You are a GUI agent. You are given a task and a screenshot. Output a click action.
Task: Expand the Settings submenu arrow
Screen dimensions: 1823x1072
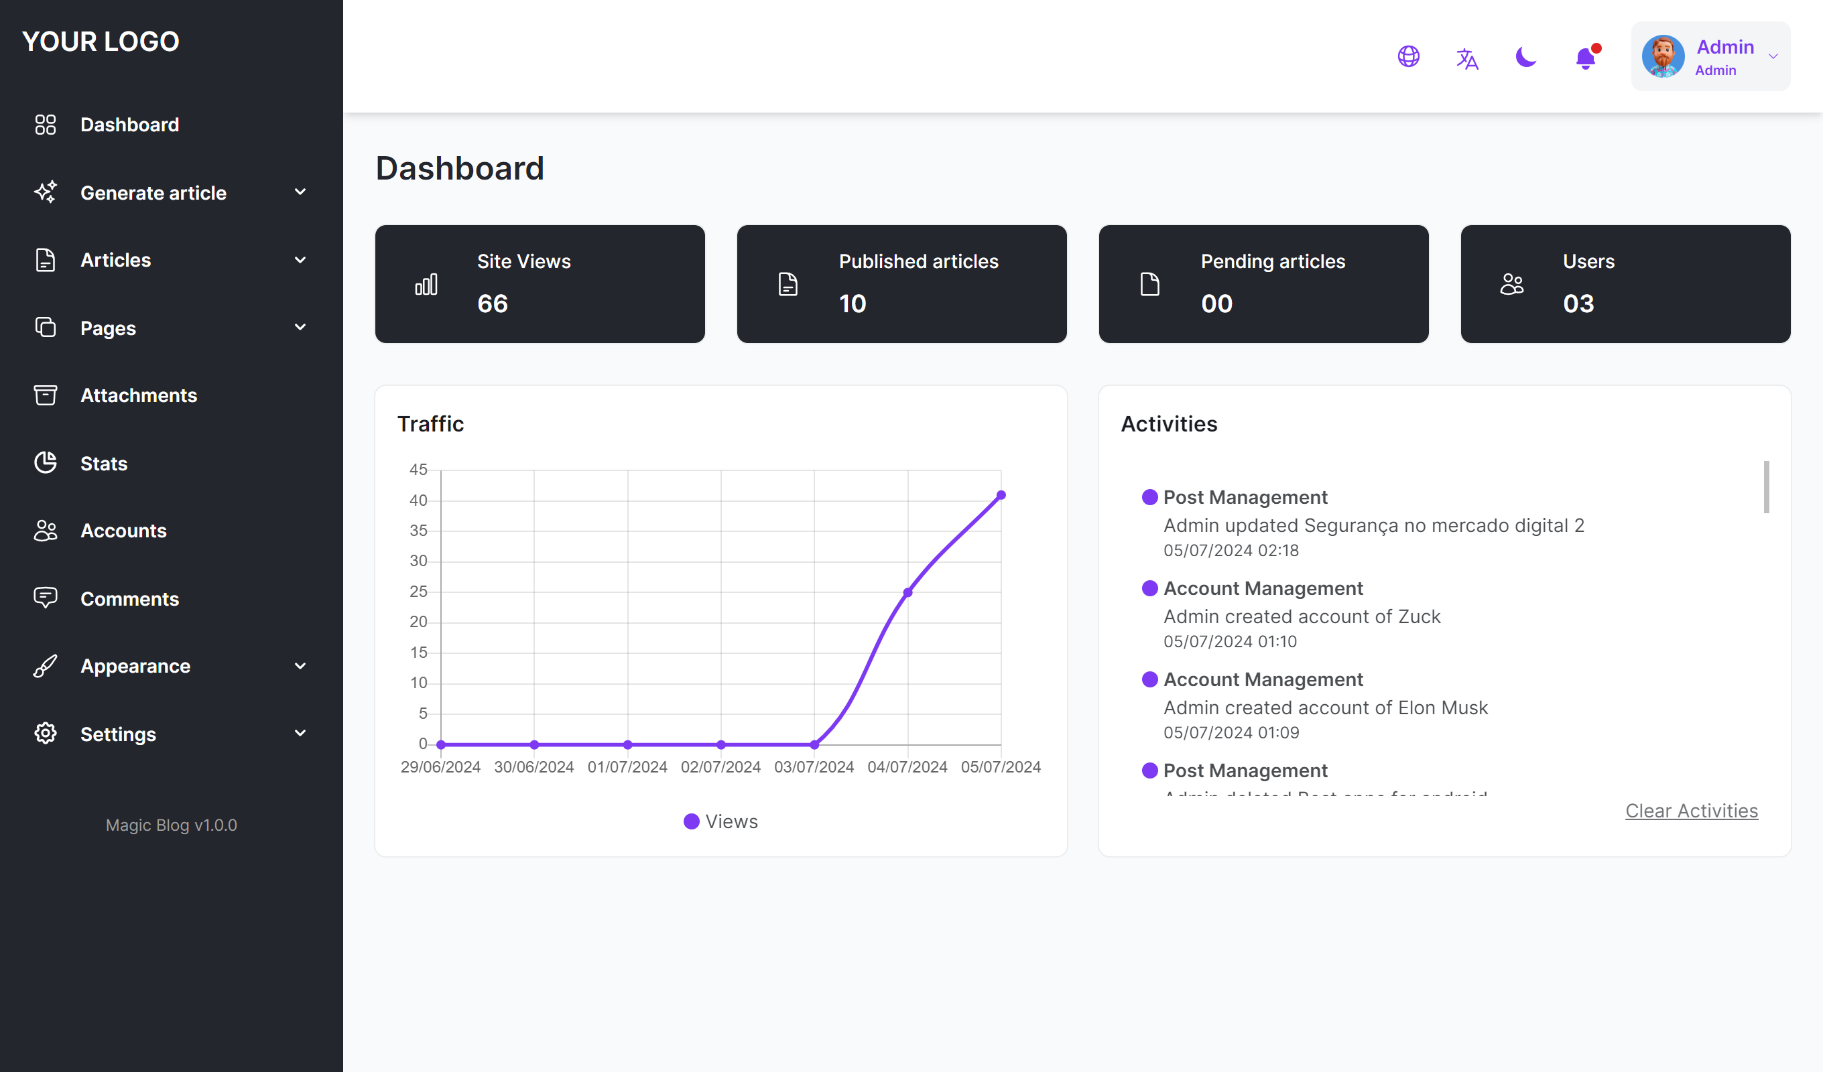click(300, 734)
